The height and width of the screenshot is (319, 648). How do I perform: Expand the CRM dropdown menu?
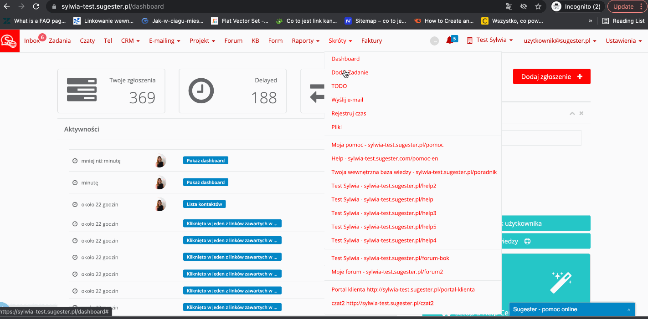coord(130,41)
